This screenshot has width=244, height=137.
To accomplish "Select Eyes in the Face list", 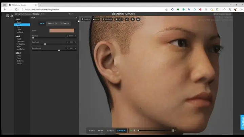I will (19, 27).
